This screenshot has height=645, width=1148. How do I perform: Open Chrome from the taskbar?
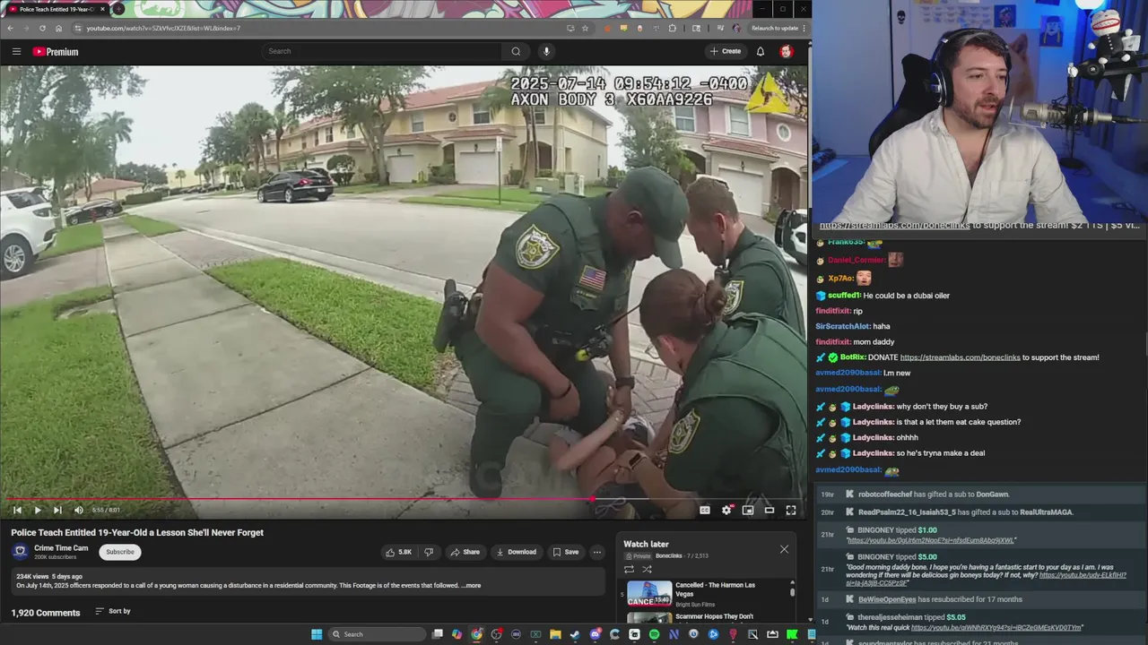click(476, 634)
